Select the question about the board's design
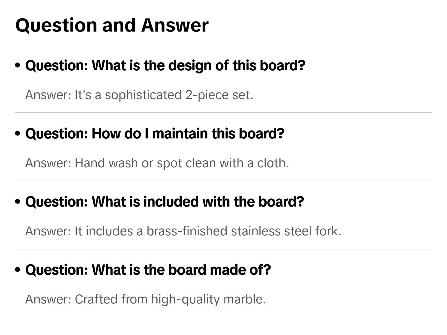The image size is (447, 335). pos(165,66)
